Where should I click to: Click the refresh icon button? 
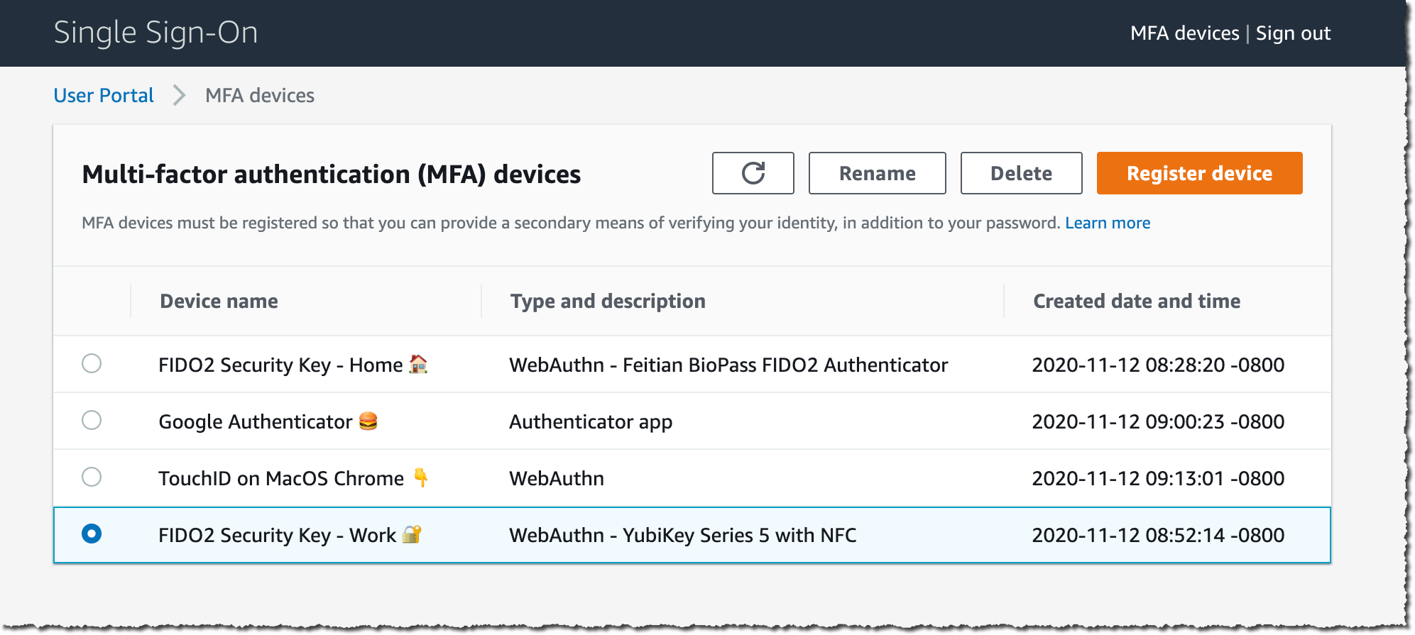pyautogui.click(x=753, y=173)
